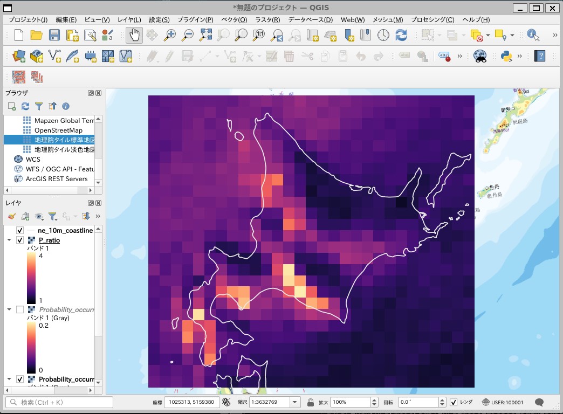Open the Python console
Viewport: 563px width, 414px height.
(506, 56)
